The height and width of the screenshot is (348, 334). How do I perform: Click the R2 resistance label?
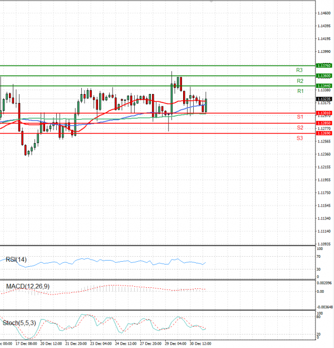(300, 81)
